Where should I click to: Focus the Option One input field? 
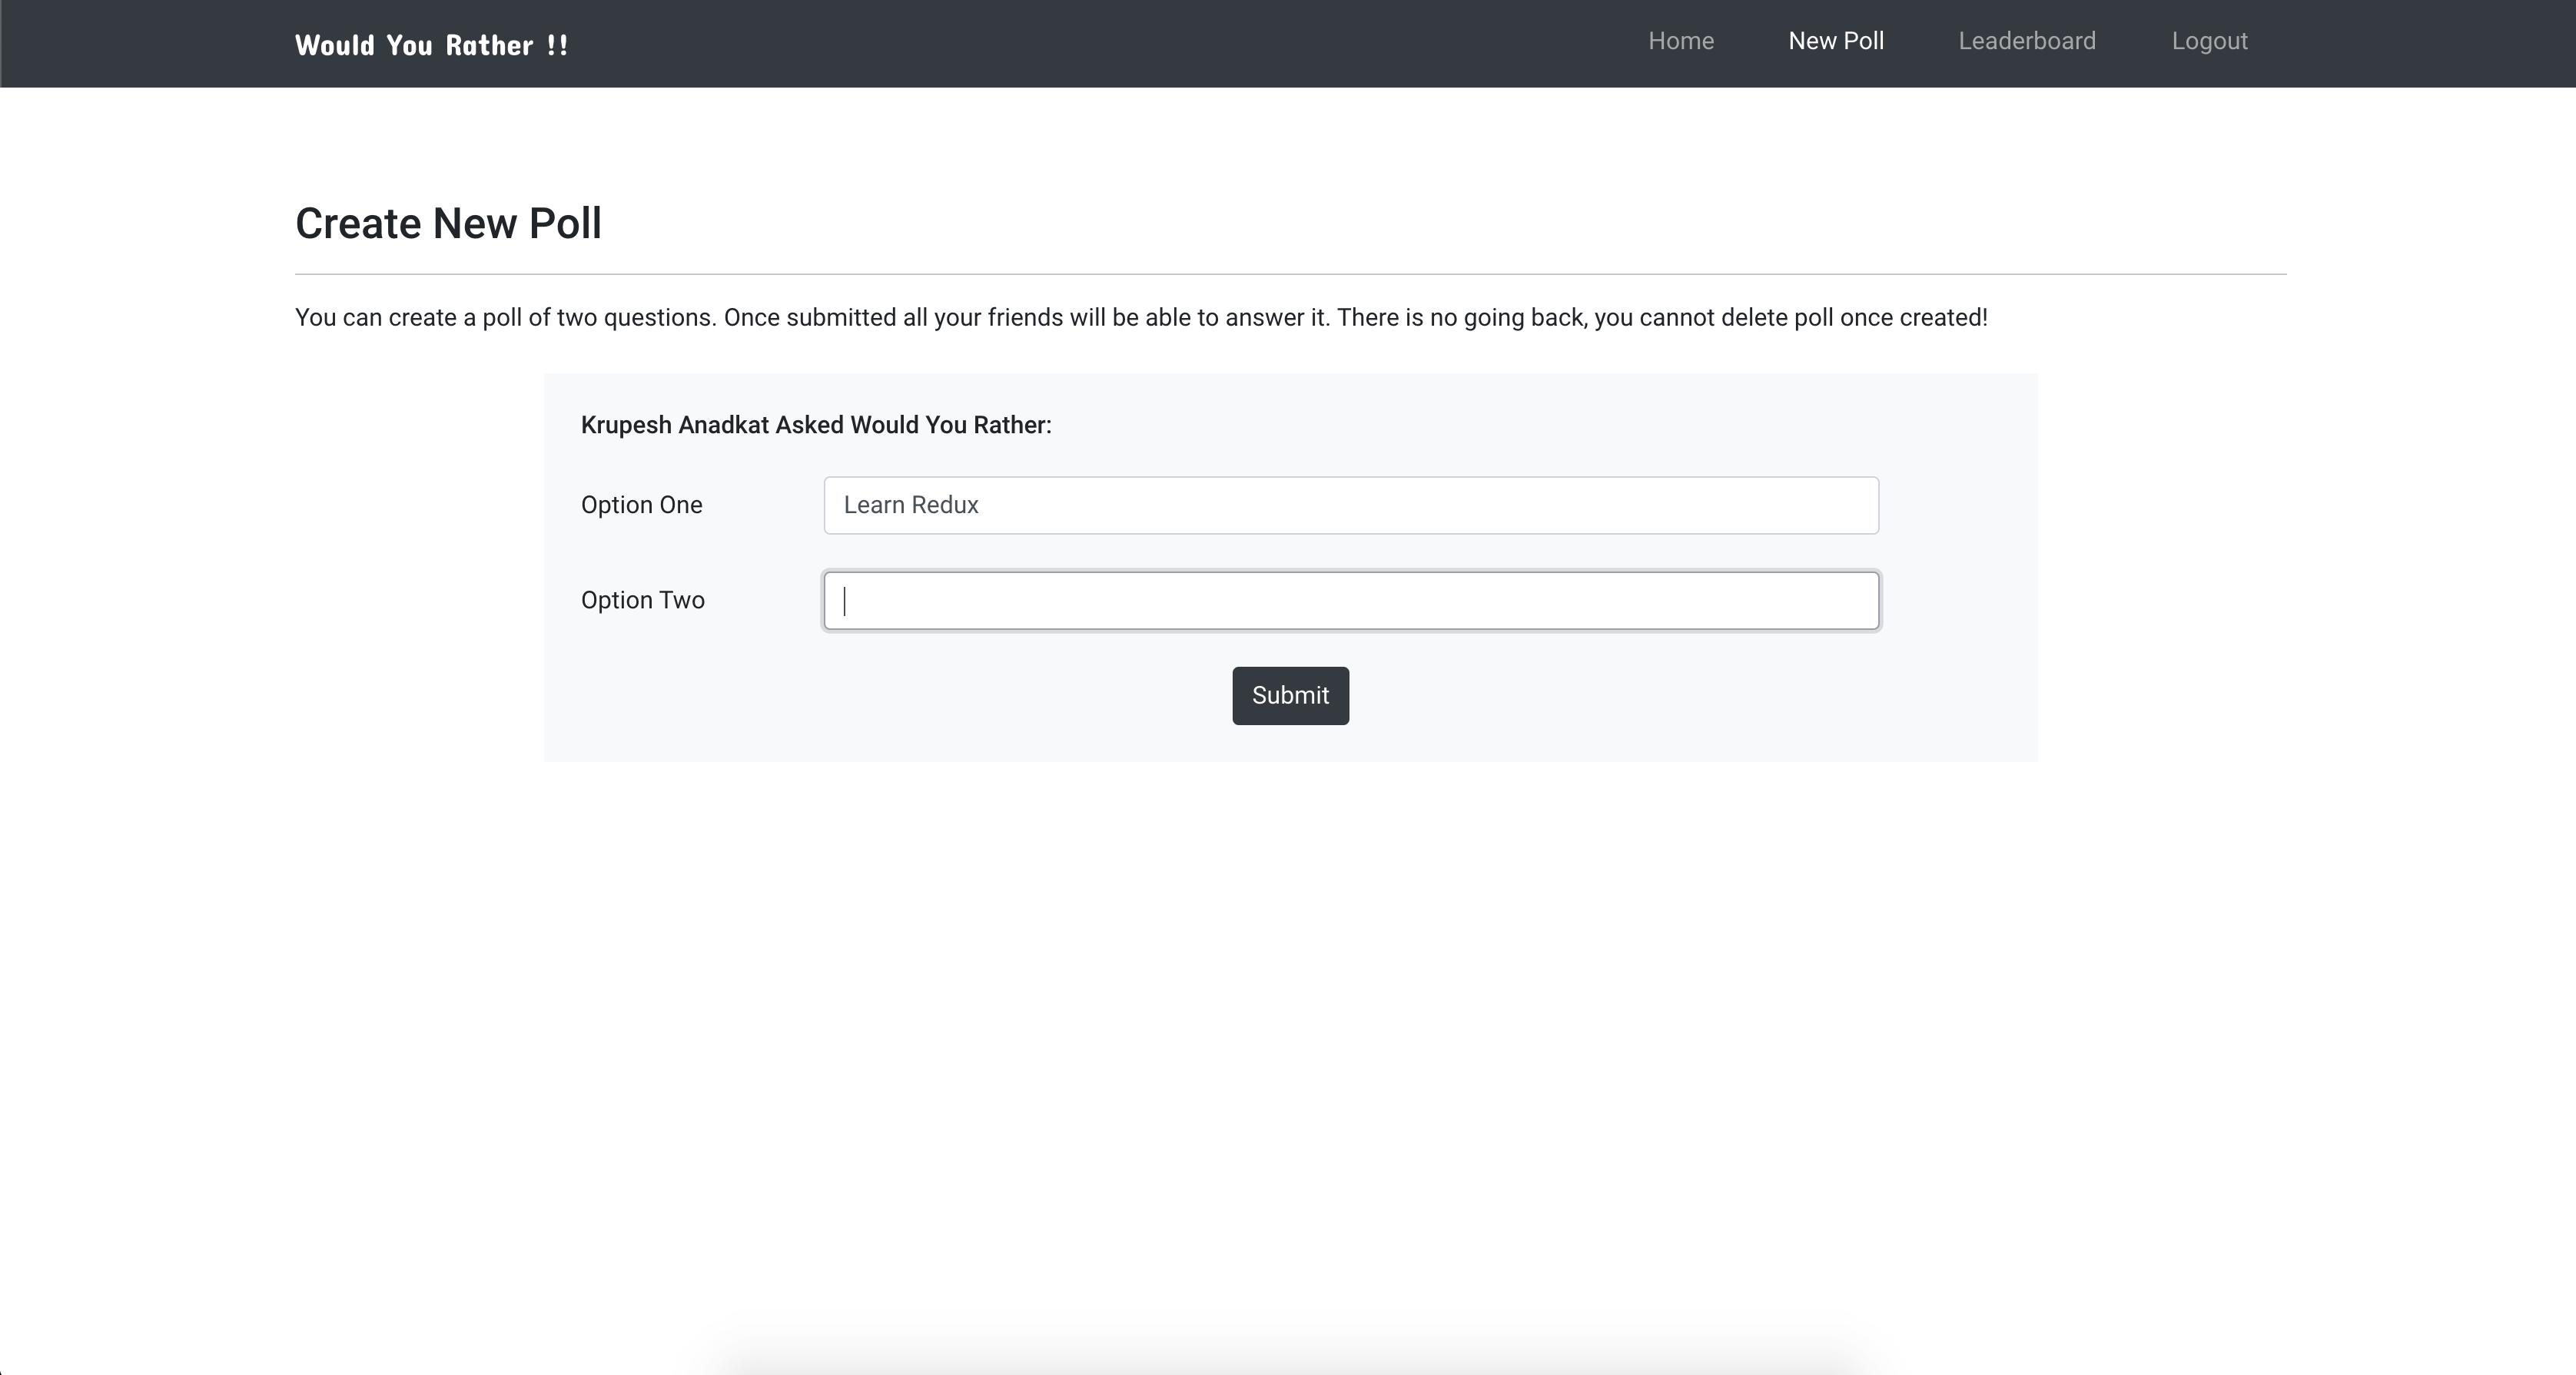click(x=1350, y=505)
